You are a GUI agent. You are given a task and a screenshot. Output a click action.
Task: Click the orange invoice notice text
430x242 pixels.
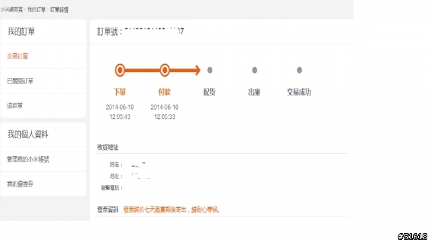[x=172, y=210]
